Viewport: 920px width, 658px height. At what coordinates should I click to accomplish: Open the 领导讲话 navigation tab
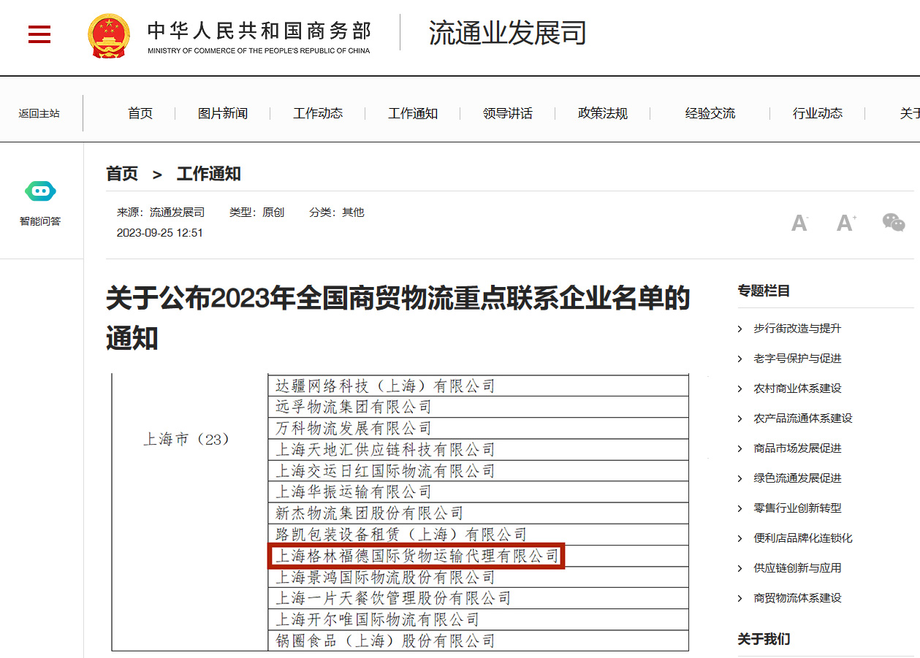pyautogui.click(x=508, y=113)
